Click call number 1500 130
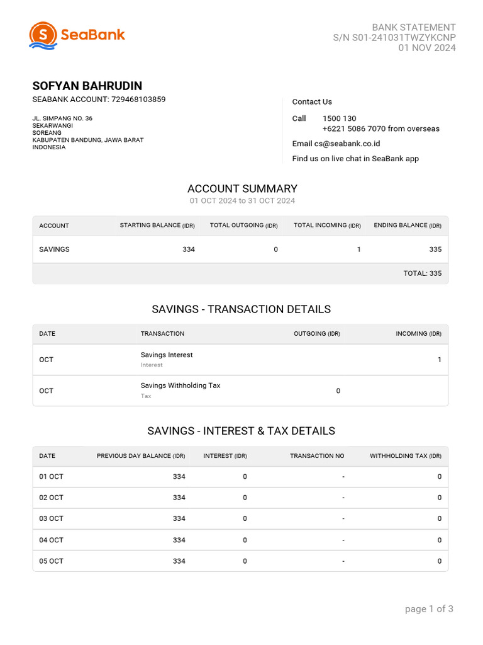The image size is (483, 645). click(x=339, y=118)
